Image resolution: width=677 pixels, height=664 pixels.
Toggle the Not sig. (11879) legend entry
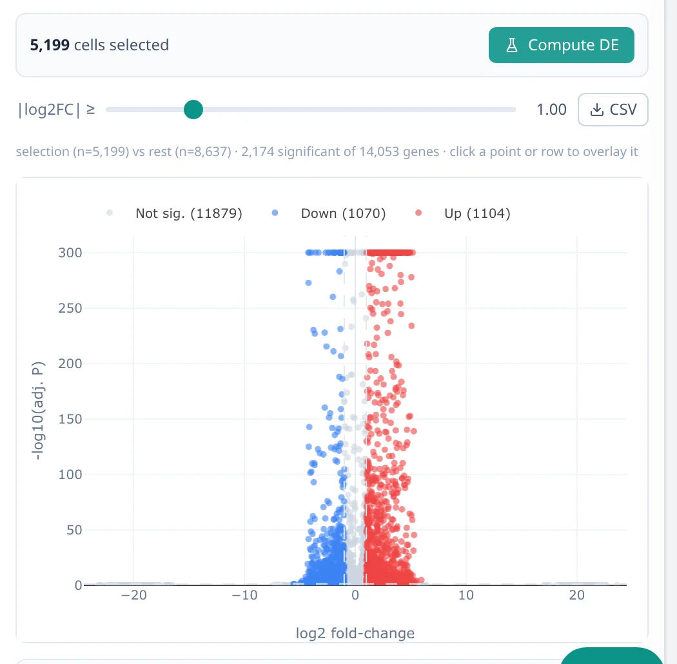click(x=175, y=213)
